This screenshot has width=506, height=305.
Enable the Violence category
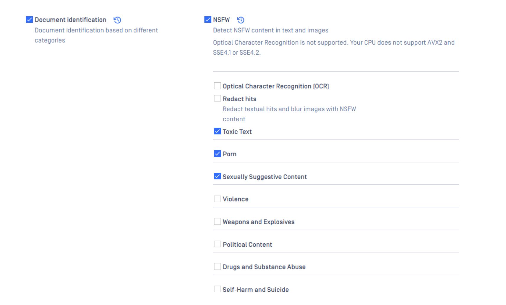pos(217,199)
